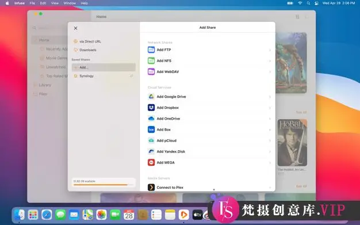Click the OneDrive cloud icon
360x225 pixels.
coord(151,119)
